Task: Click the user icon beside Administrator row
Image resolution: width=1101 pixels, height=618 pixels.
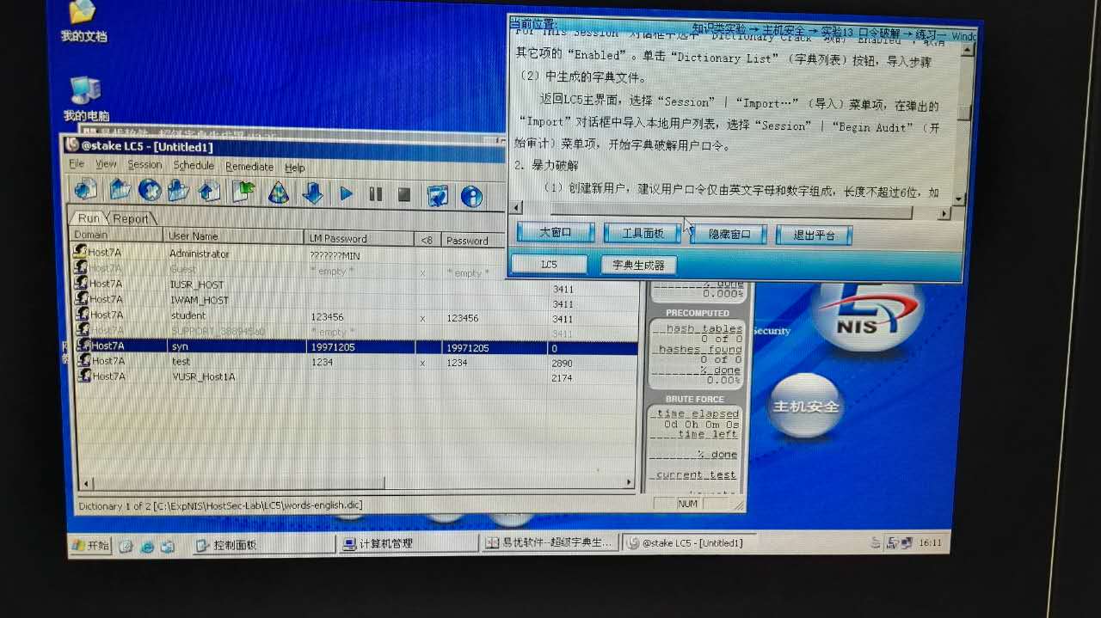Action: click(x=81, y=252)
